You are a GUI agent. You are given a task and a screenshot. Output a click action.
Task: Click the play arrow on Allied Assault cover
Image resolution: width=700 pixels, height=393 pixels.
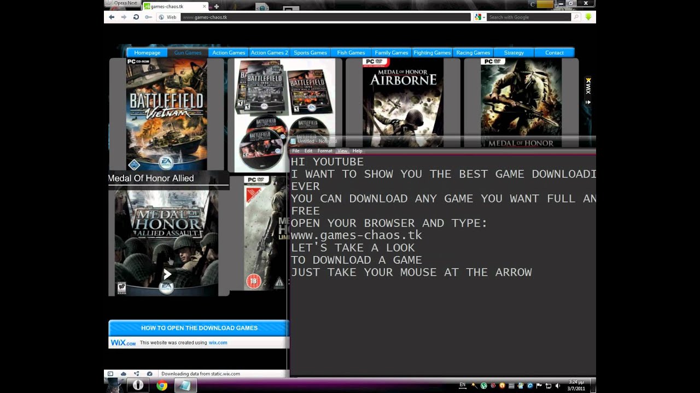coord(167,275)
